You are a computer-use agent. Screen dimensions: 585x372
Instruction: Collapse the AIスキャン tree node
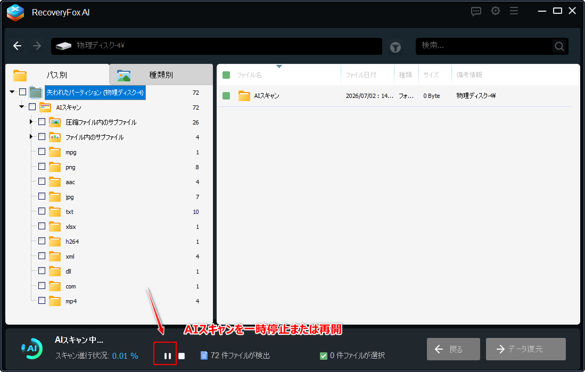coord(22,107)
